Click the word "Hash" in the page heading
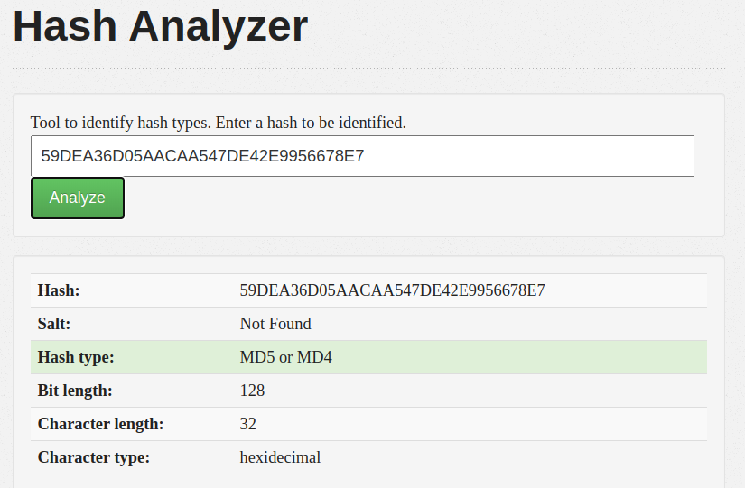 click(x=62, y=27)
